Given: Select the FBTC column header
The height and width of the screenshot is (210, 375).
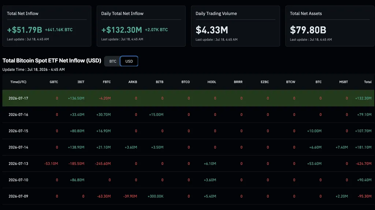Looking at the screenshot, I should tap(107, 82).
